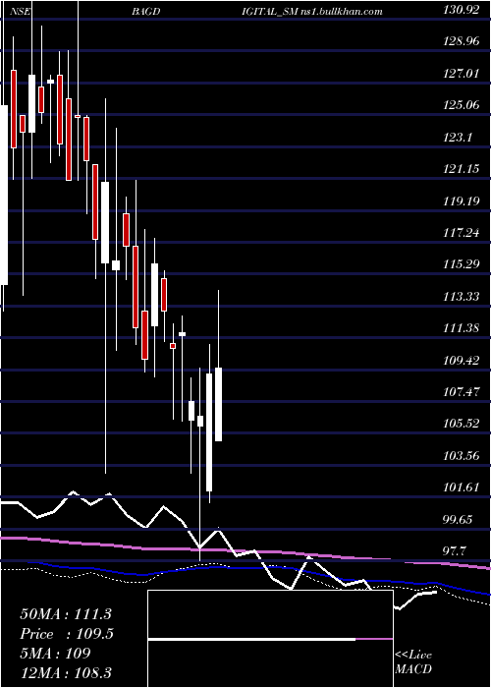Click the 125.06 price axis label
This screenshot has width=491, height=688.
[x=461, y=106]
